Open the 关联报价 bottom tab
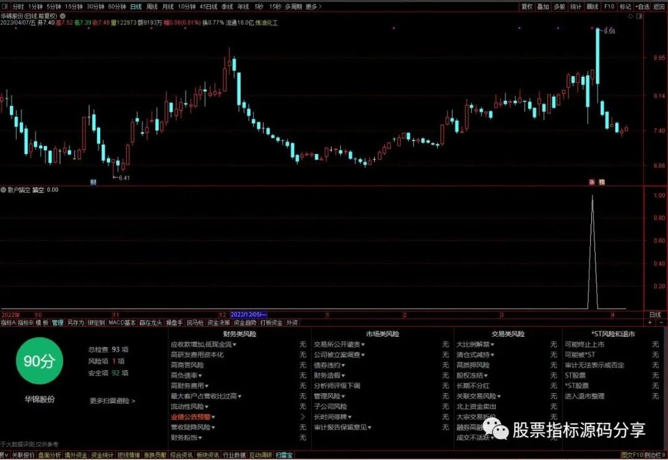 [x=23, y=455]
